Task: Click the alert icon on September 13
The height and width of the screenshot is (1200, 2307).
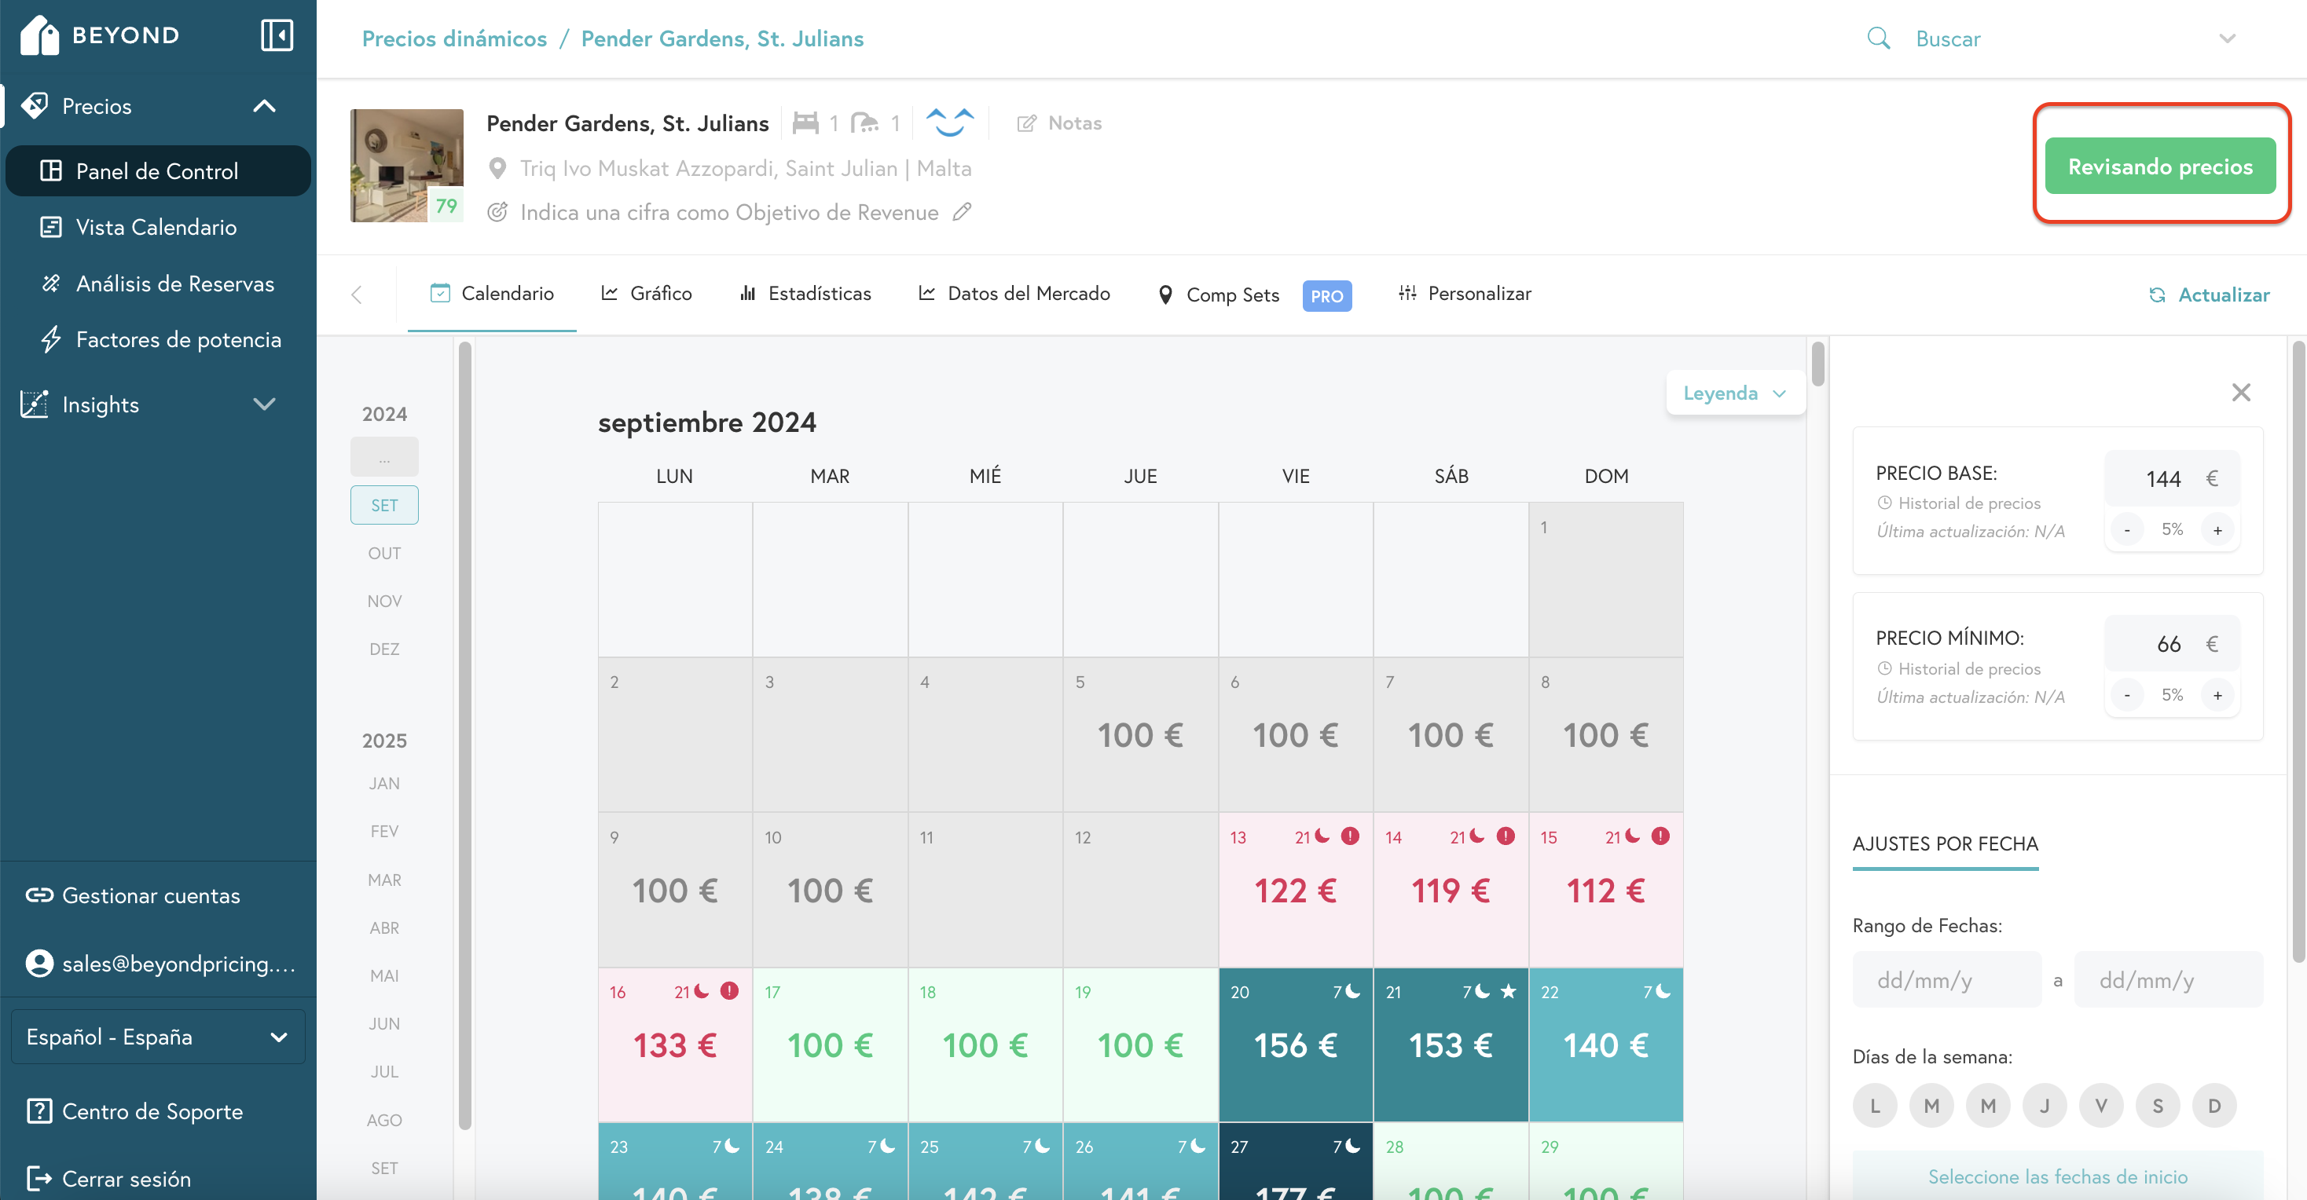Action: (x=1350, y=836)
